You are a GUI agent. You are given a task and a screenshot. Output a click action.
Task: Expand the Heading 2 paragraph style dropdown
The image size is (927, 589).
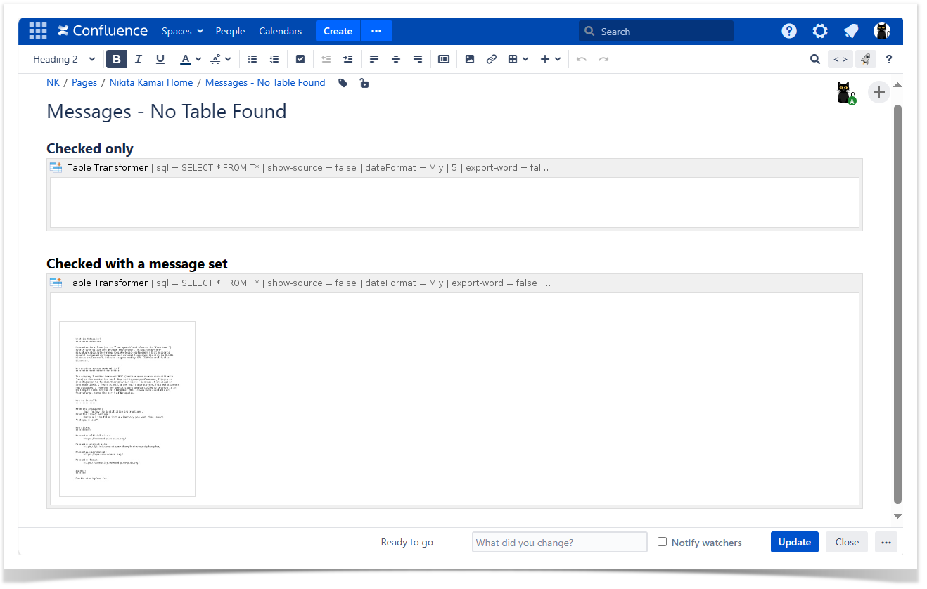pyautogui.click(x=64, y=59)
